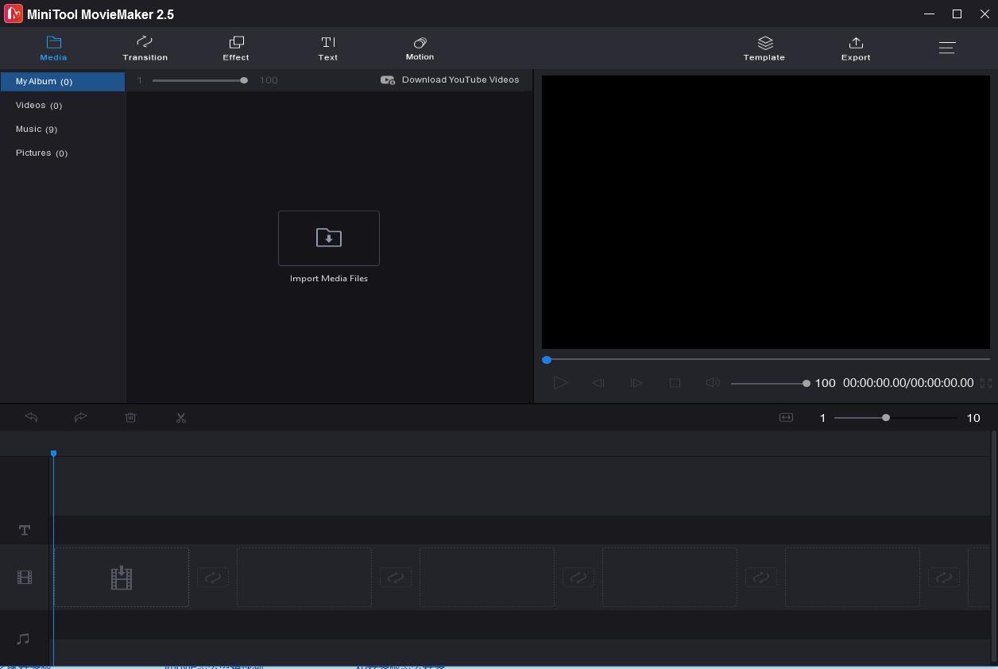Viewport: 998px width, 669px height.
Task: Click the second empty clip placeholder
Action: 304,578
